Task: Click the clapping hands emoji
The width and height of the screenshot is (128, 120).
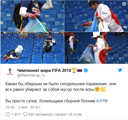Action: [103, 90]
